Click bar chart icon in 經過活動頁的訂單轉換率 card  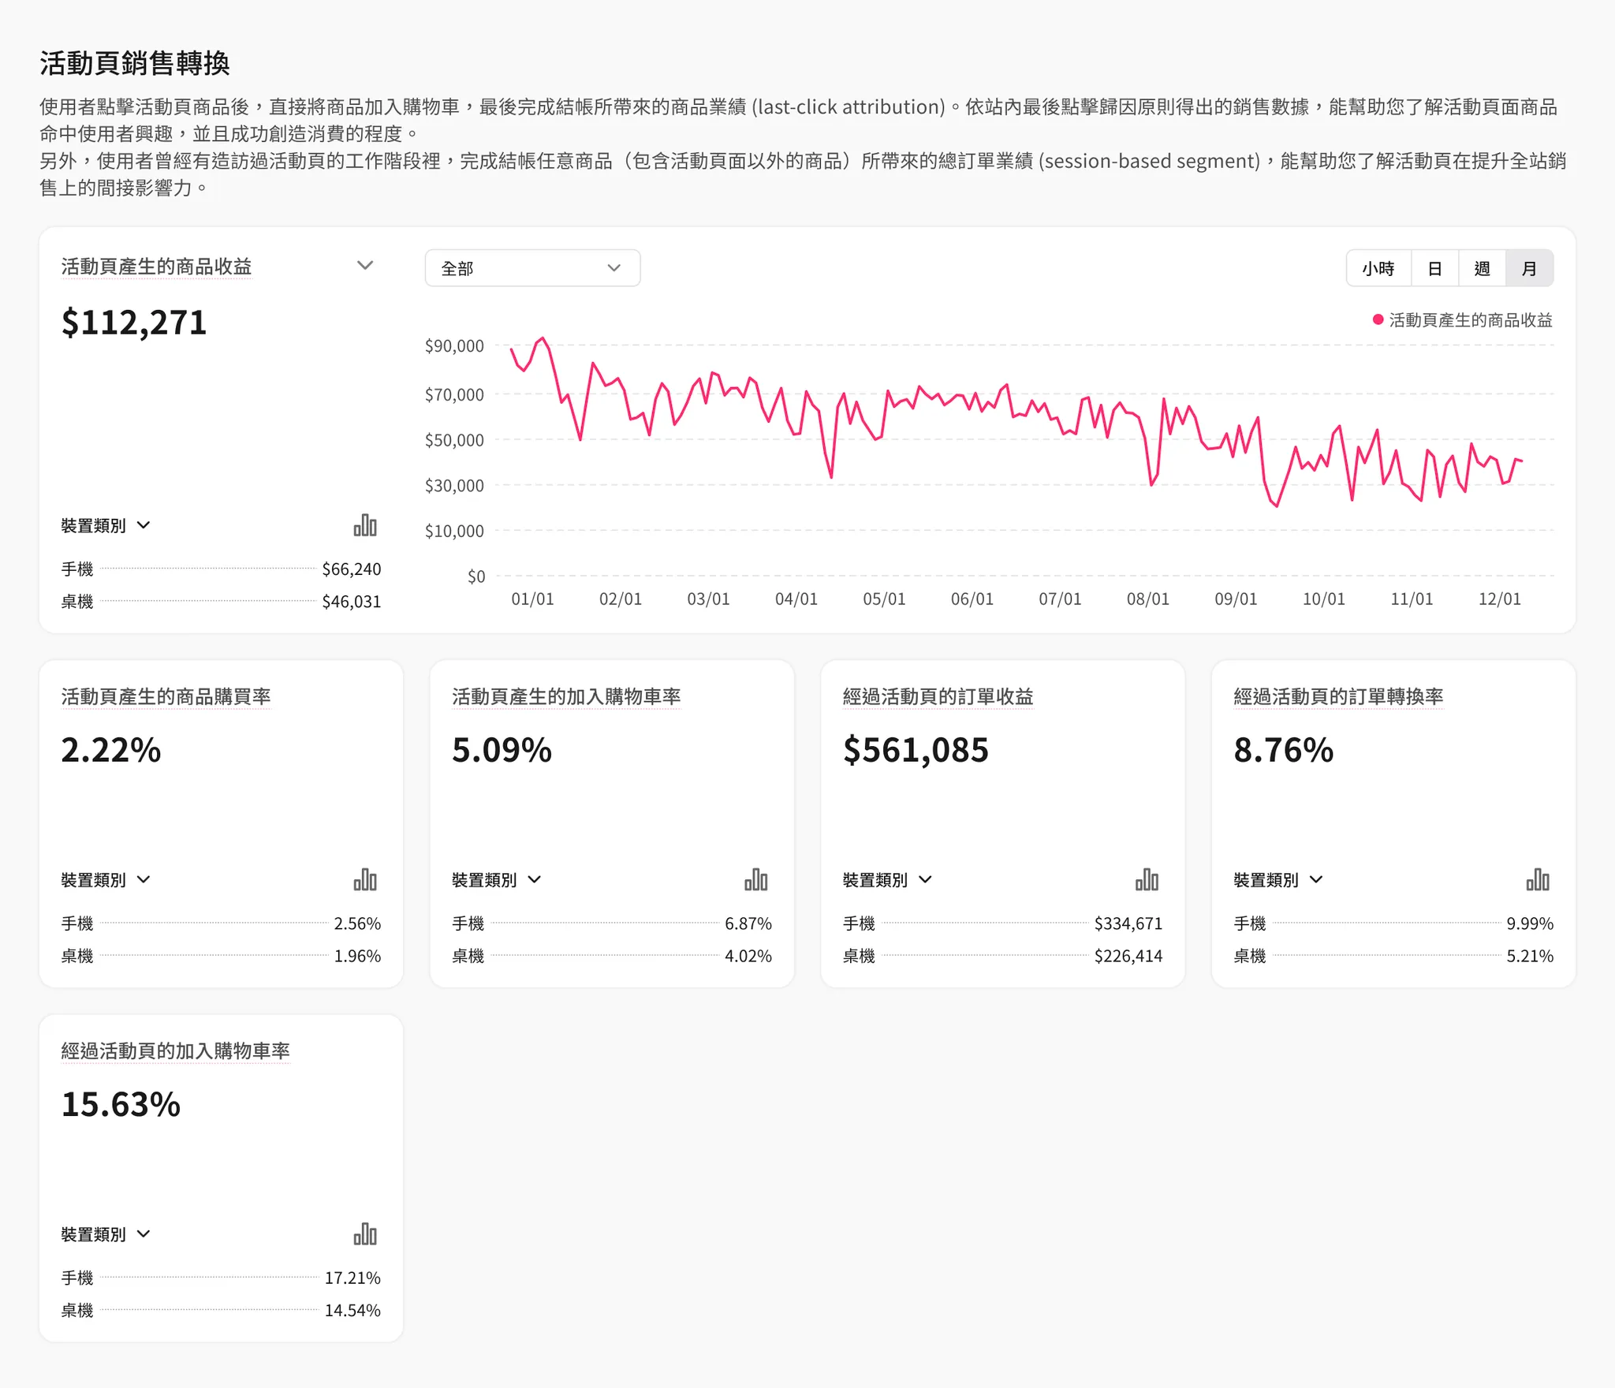pyautogui.click(x=1537, y=879)
